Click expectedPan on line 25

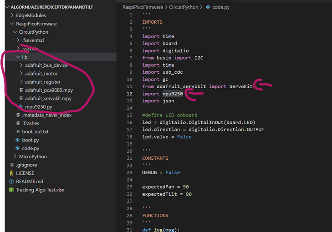[x=158, y=187]
